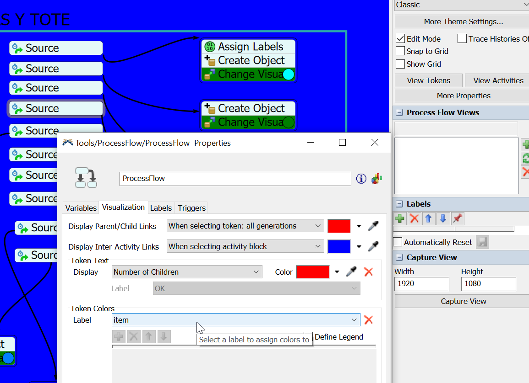Switch to the Variables tab
The width and height of the screenshot is (529, 383).
tap(81, 208)
